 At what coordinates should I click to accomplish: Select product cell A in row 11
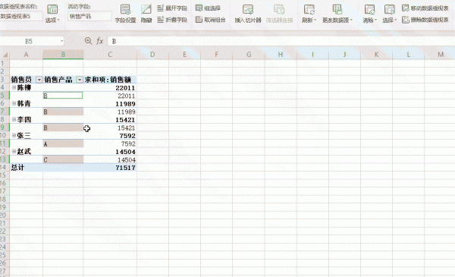tap(63, 143)
